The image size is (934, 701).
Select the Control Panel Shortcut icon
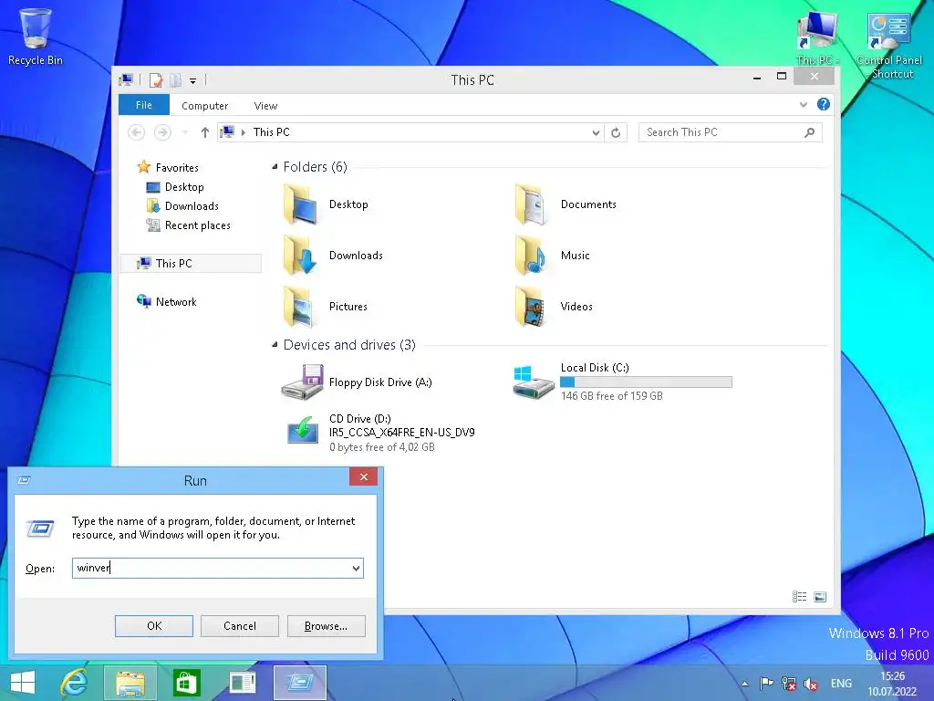click(x=889, y=44)
